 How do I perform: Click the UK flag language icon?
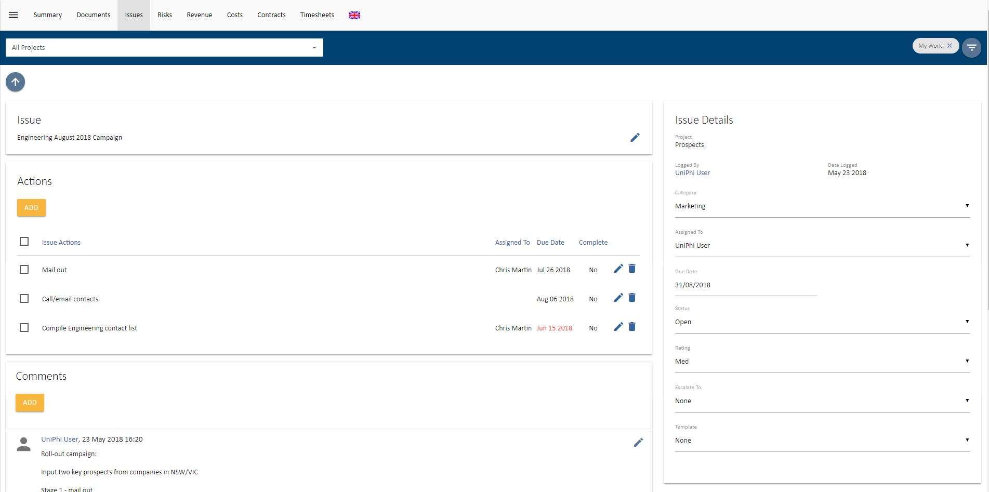click(x=354, y=15)
